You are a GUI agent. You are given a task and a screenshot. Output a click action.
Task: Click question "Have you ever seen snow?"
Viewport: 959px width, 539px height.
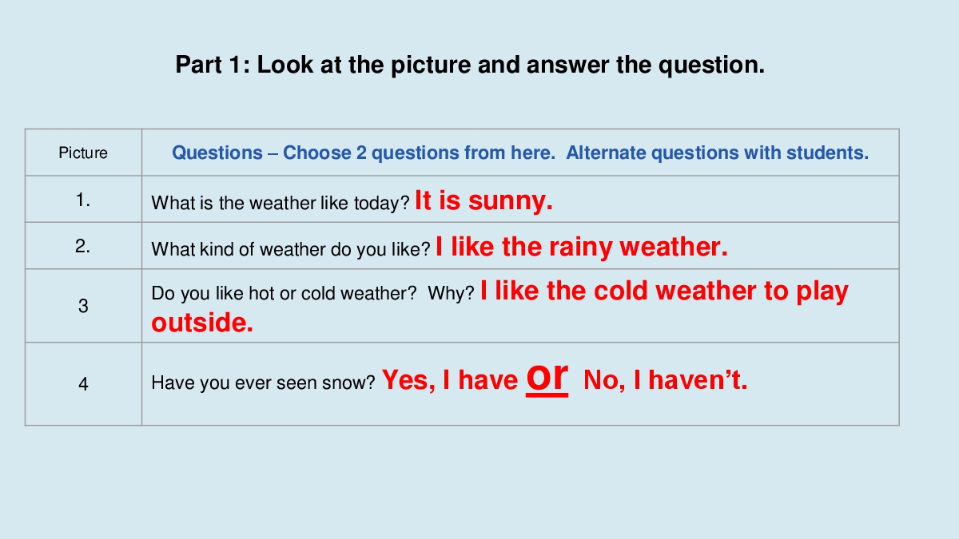click(263, 383)
